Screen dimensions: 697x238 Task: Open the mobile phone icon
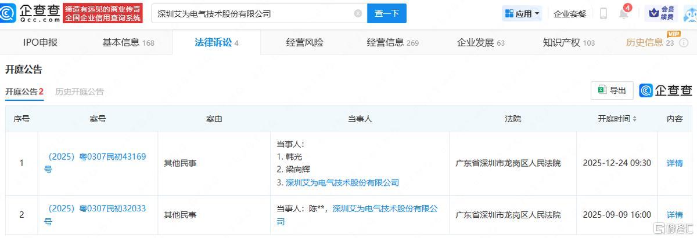point(603,13)
